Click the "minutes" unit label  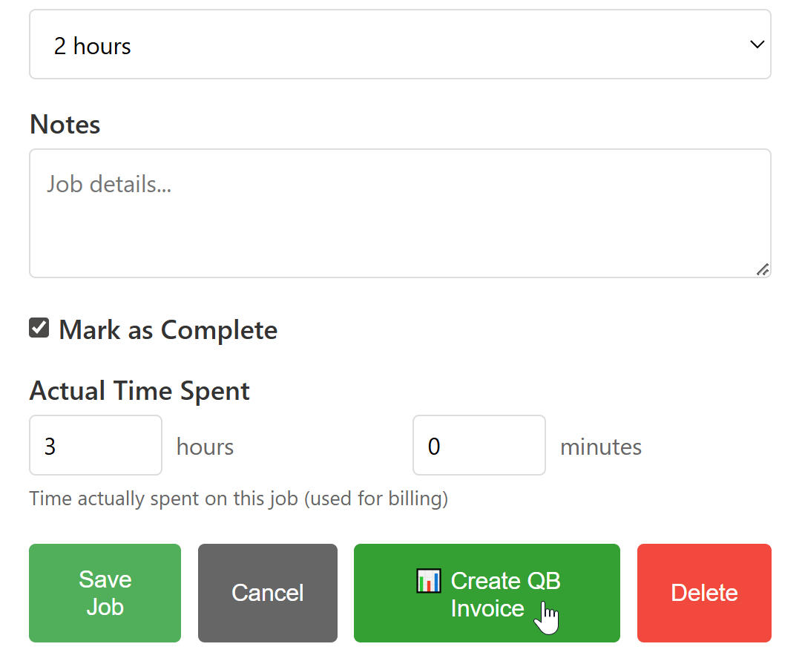tap(601, 447)
